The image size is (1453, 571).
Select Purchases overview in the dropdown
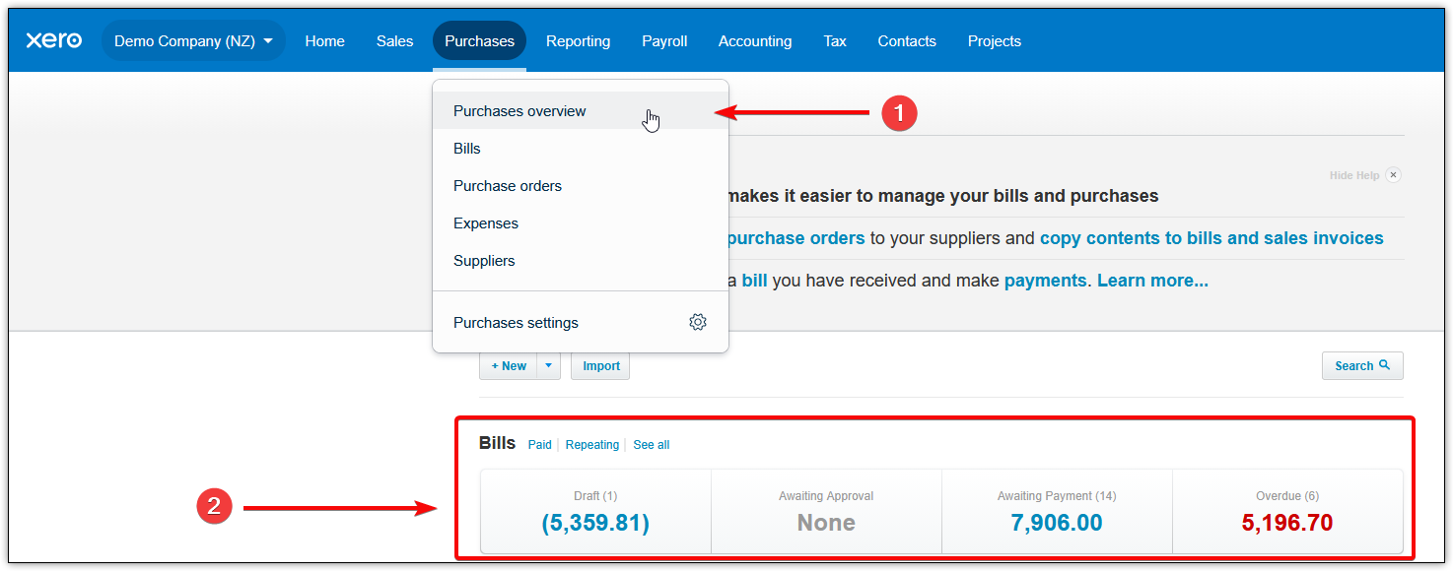(x=581, y=111)
